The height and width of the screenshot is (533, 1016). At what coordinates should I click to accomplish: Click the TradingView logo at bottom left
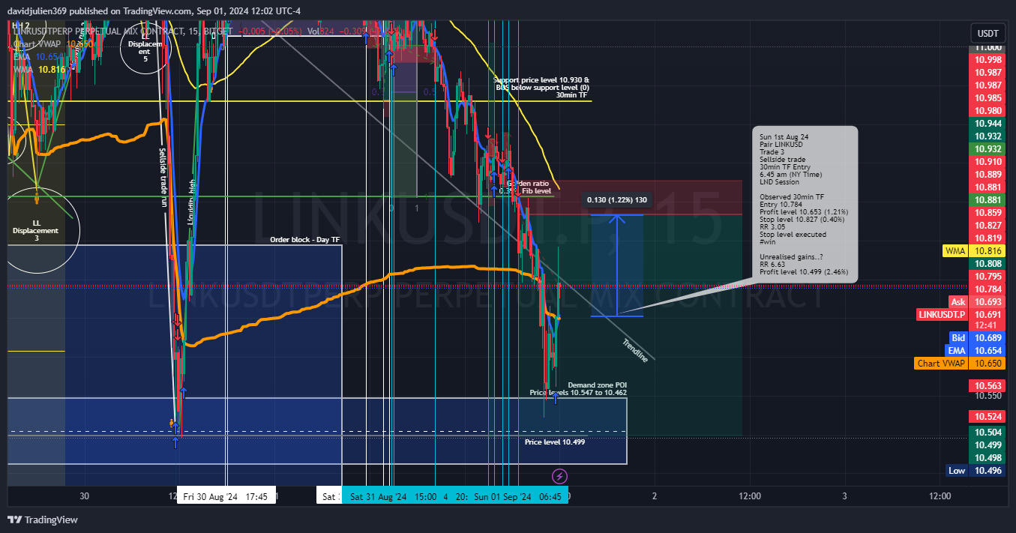pyautogui.click(x=43, y=520)
